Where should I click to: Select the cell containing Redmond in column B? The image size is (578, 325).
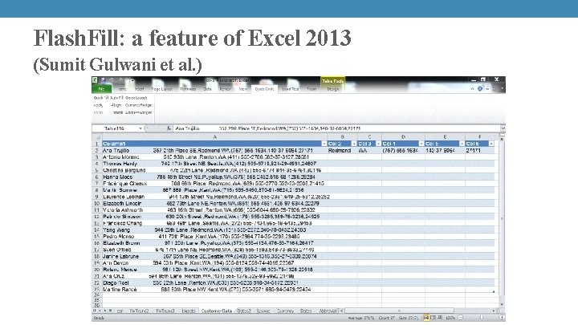tap(342, 150)
